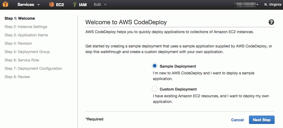Image resolution: width=283 pixels, height=128 pixels.
Task: Go to Step 1: Welcome
Action: coord(20,18)
